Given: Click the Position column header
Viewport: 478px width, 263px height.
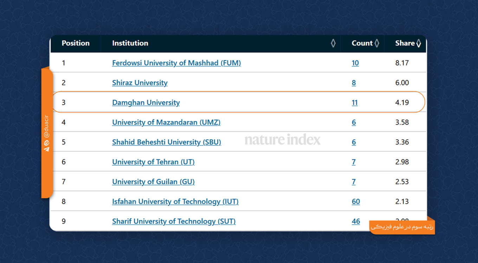Looking at the screenshot, I should pyautogui.click(x=76, y=43).
